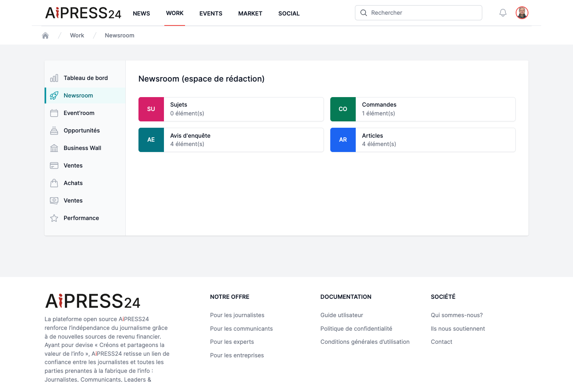Click the Tableau de bord chart icon

[54, 78]
